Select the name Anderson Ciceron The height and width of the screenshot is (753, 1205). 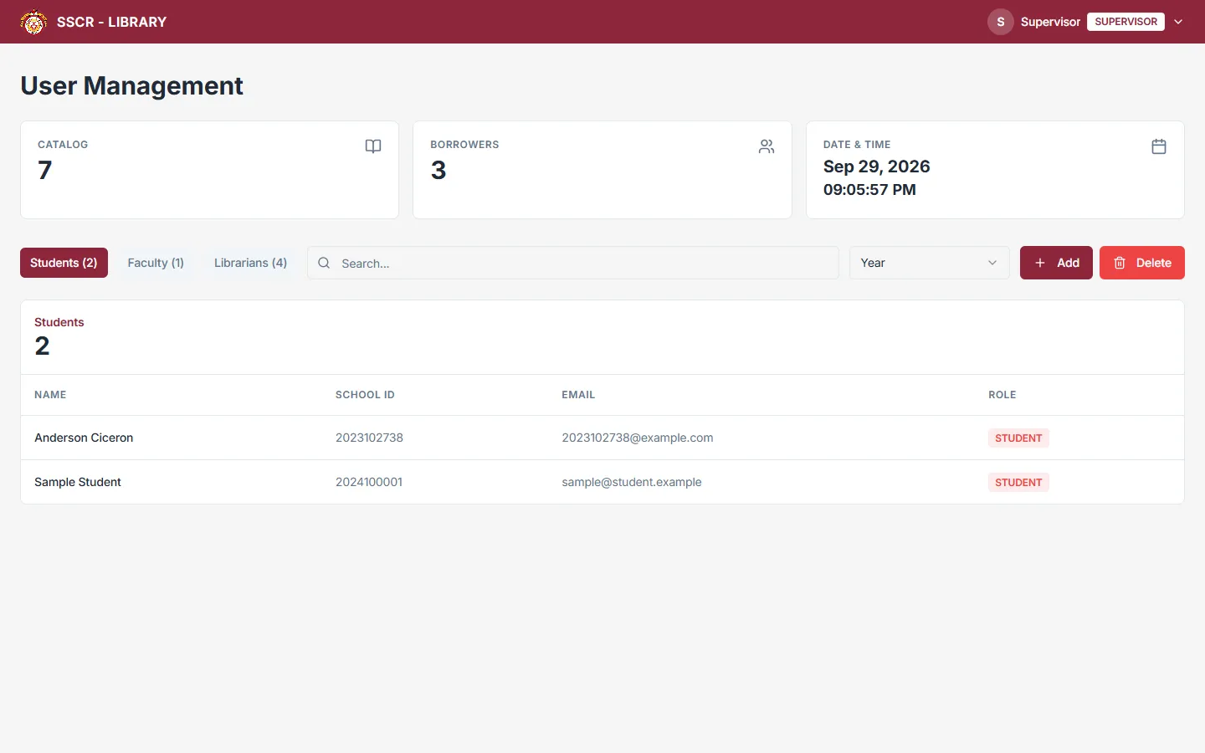(84, 438)
